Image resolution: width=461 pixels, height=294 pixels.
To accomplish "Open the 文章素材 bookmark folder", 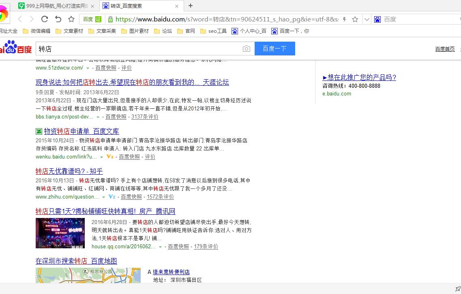I will [x=69, y=31].
